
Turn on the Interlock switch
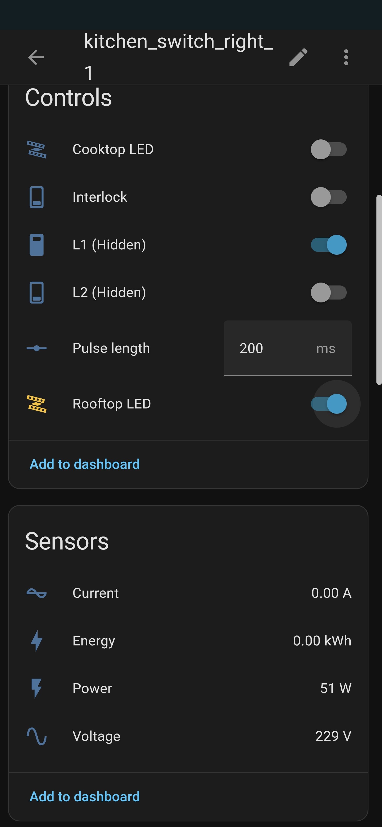[328, 197]
